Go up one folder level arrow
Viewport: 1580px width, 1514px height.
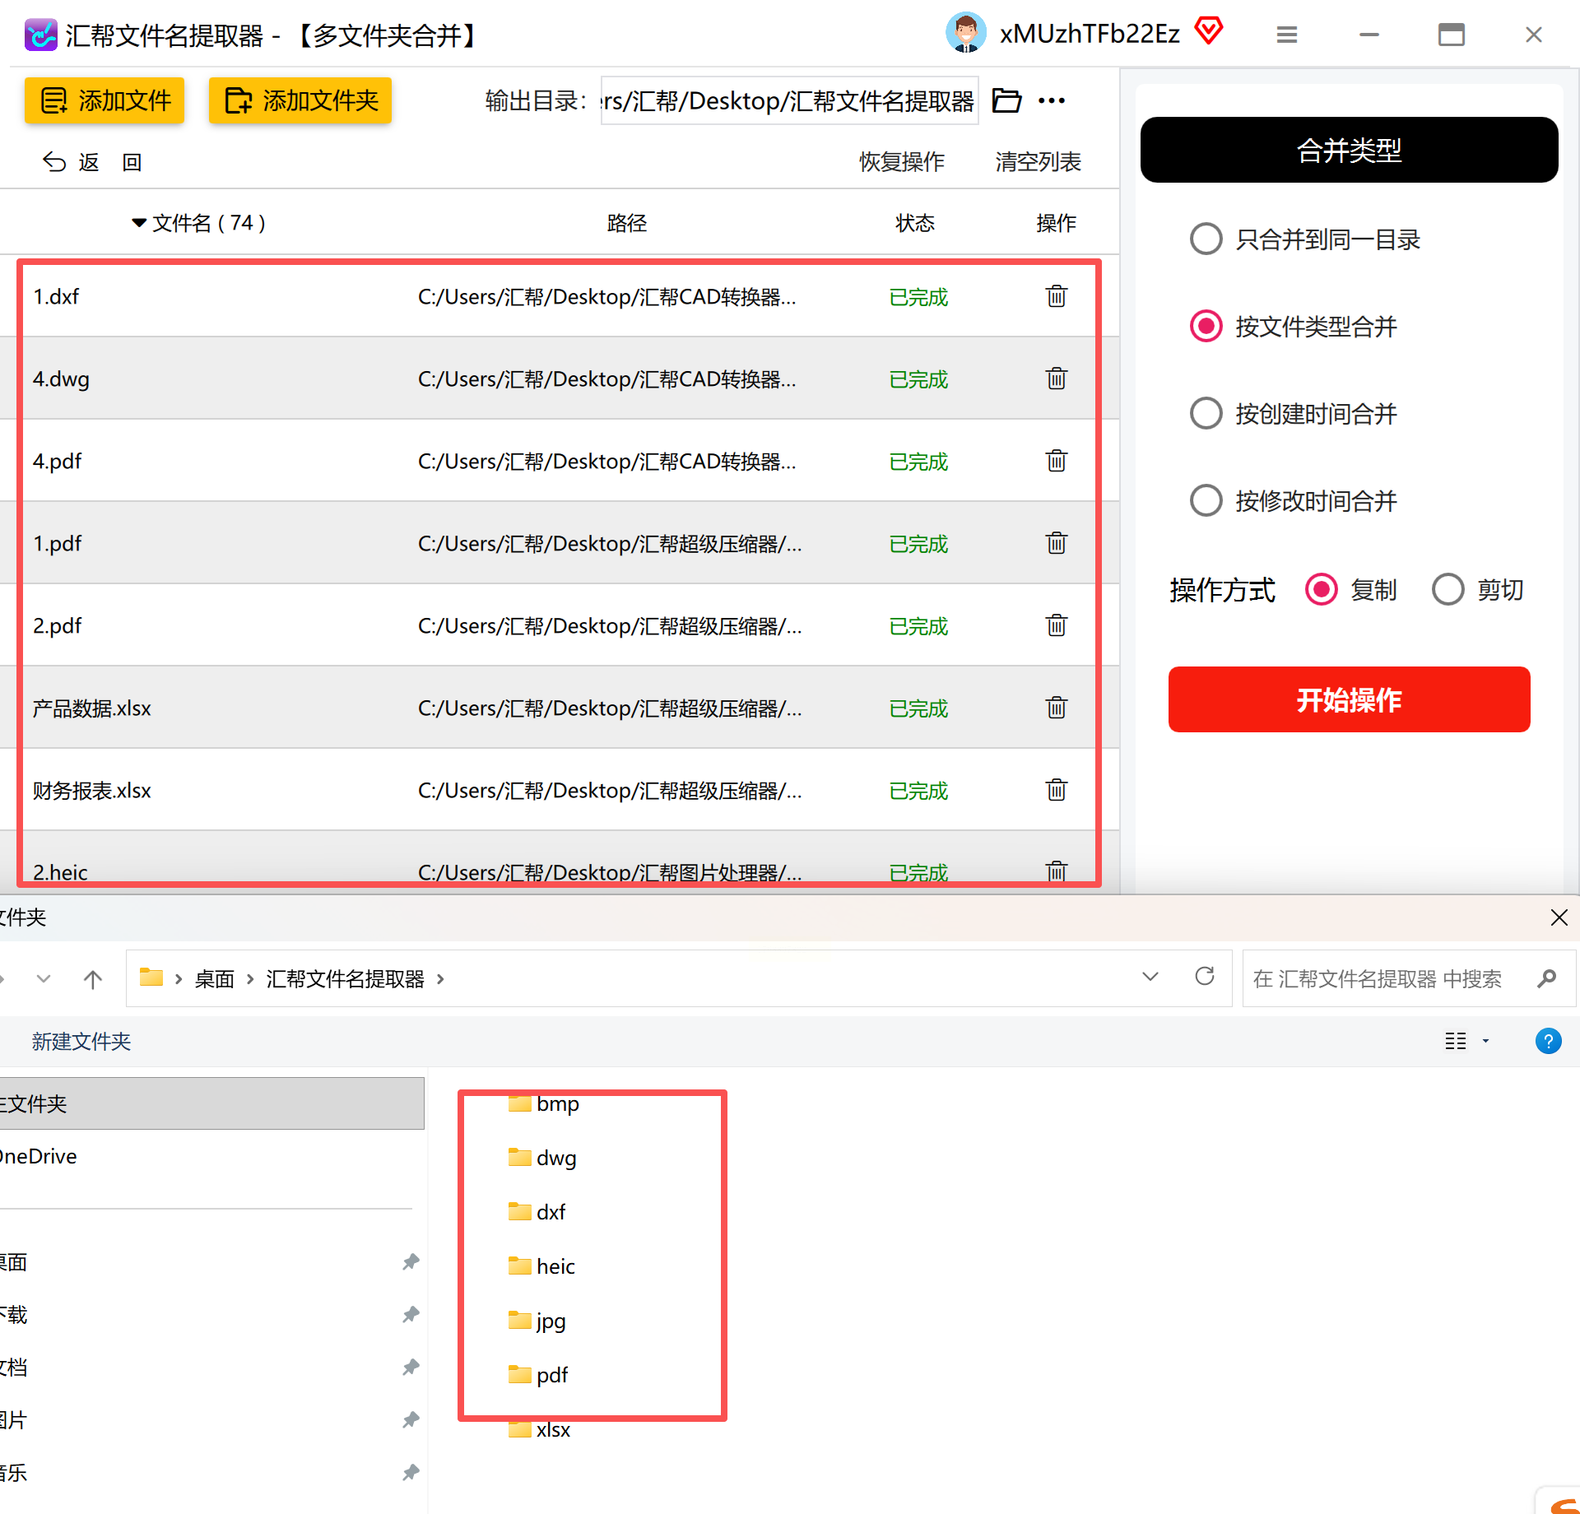pos(93,978)
